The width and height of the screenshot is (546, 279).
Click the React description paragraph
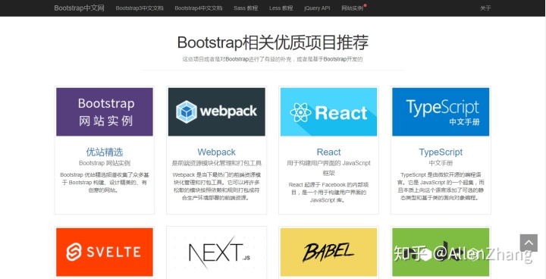[328, 193]
